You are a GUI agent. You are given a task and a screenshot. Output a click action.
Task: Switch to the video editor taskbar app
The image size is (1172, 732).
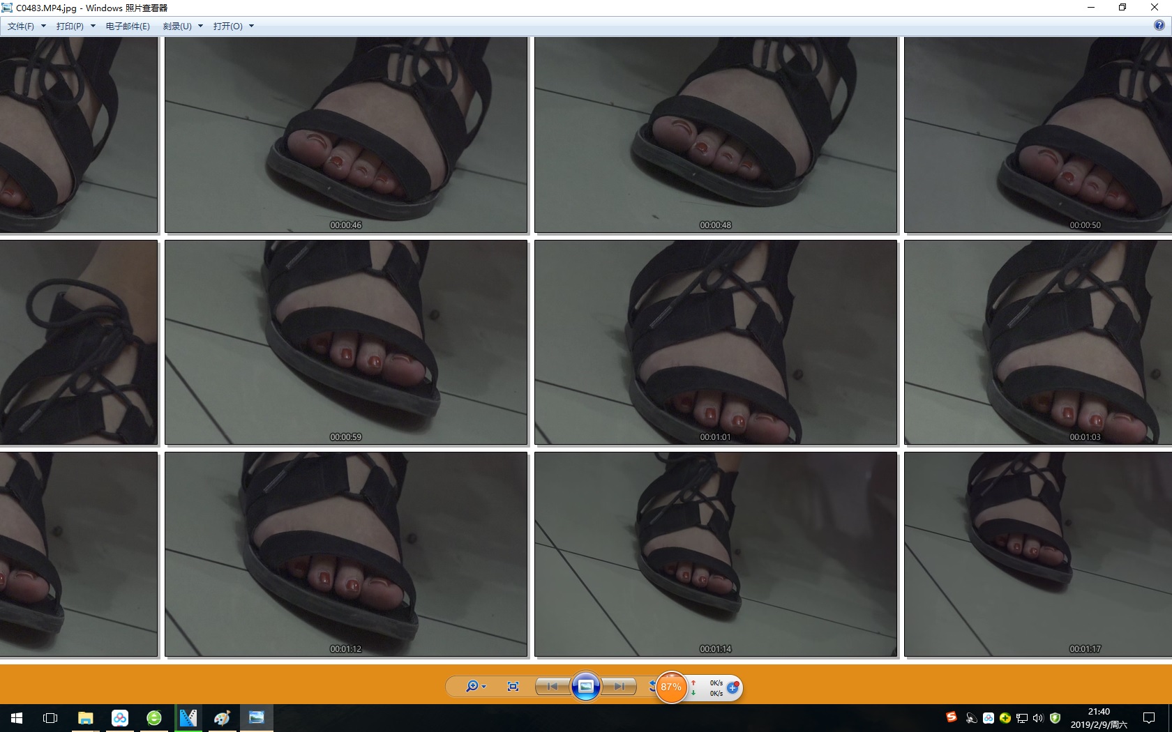[188, 718]
